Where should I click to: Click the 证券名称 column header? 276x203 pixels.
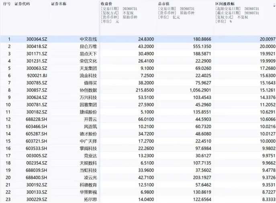[x=59, y=4]
